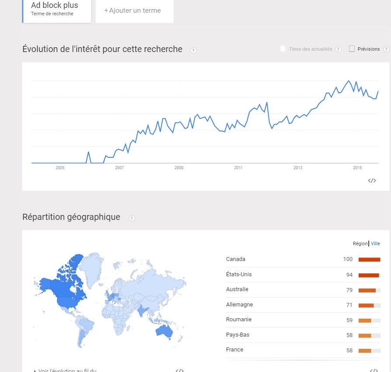This screenshot has height=372, width=391.
Task: Click the embed code icon below the region list
Action: 374,371
